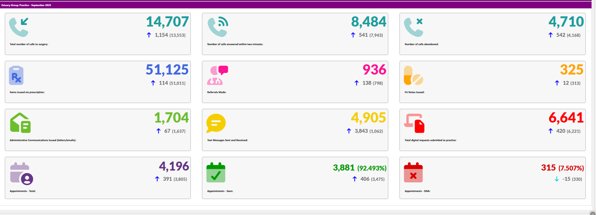Image resolution: width=596 pixels, height=215 pixels.
Task: Select the Appointments Total calendar icon
Action: (21, 174)
